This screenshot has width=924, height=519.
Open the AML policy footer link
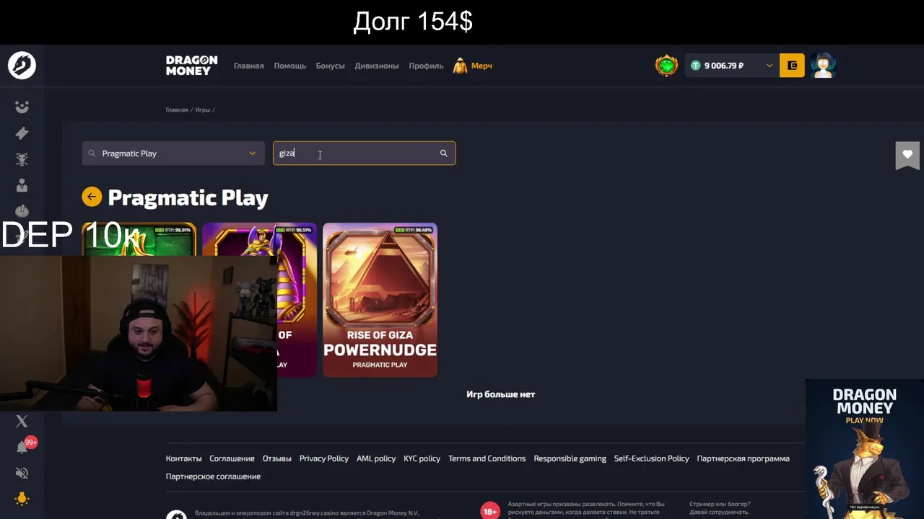point(376,458)
